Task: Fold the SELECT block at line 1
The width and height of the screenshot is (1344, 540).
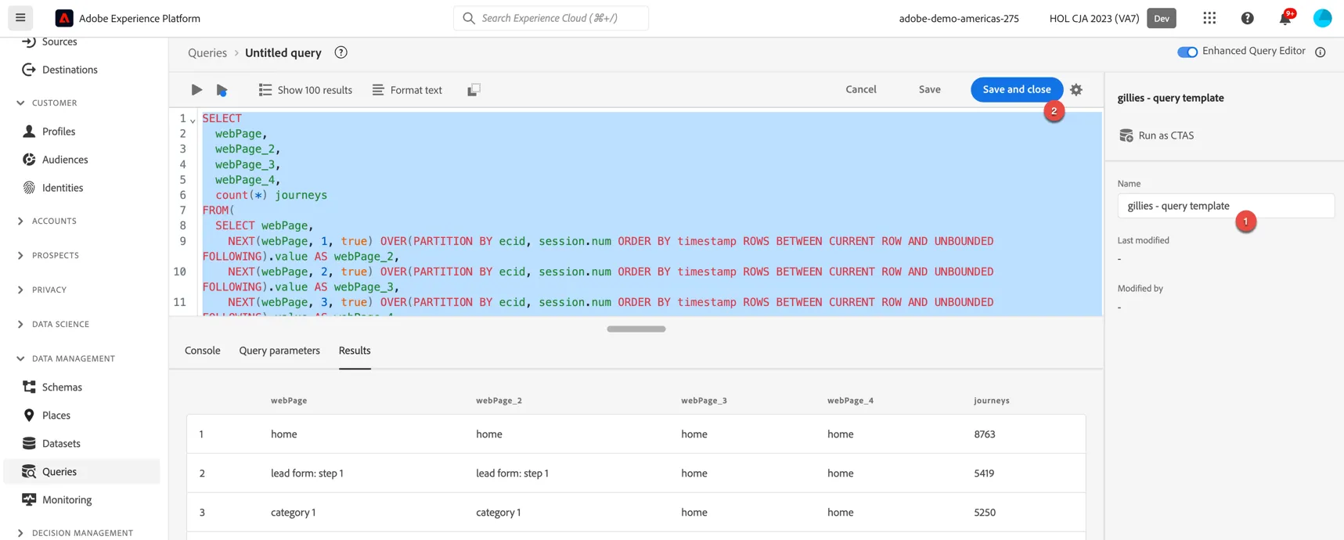Action: click(193, 121)
